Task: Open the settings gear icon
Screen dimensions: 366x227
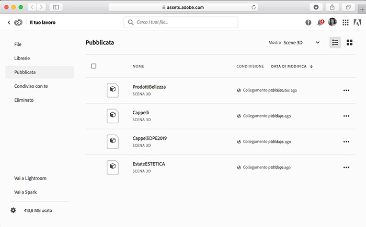Action: tap(13, 210)
